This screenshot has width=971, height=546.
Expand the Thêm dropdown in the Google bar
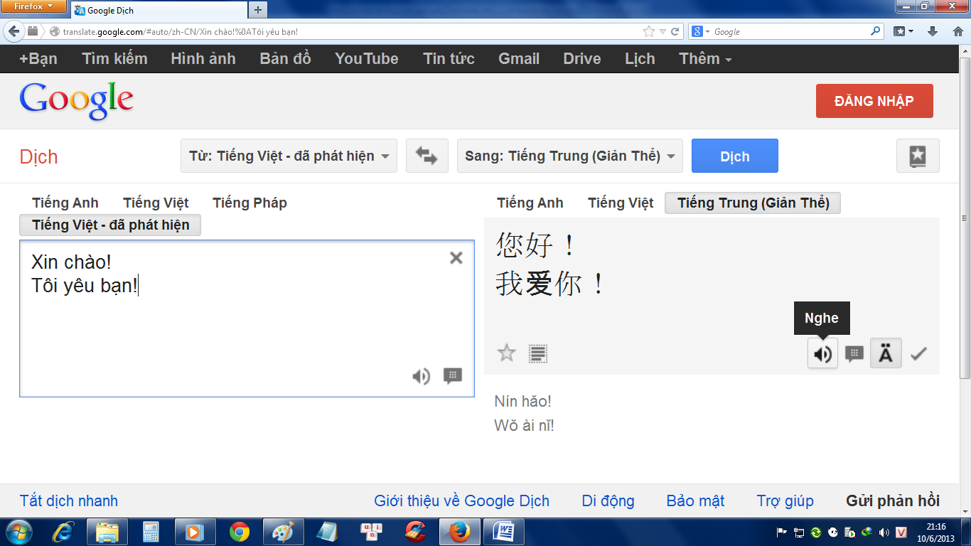(x=705, y=59)
